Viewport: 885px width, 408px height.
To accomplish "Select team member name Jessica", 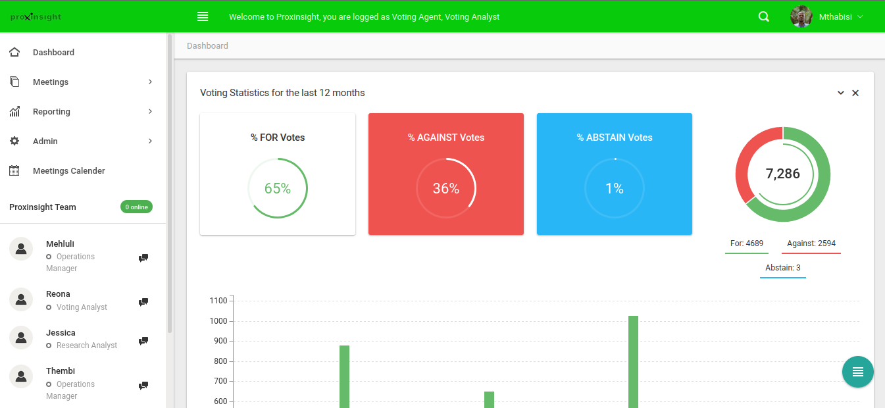I will point(61,332).
